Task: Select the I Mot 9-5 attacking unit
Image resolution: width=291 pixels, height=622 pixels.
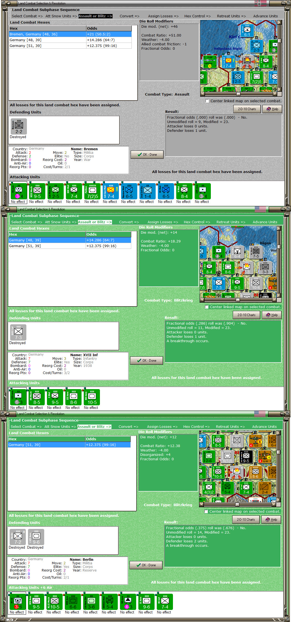Action: (x=55, y=397)
